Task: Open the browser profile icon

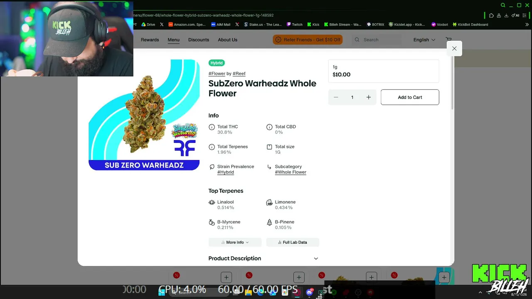Action: click(x=499, y=15)
